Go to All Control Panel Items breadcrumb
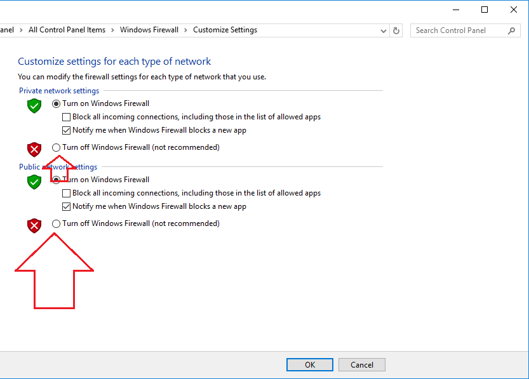 67,30
